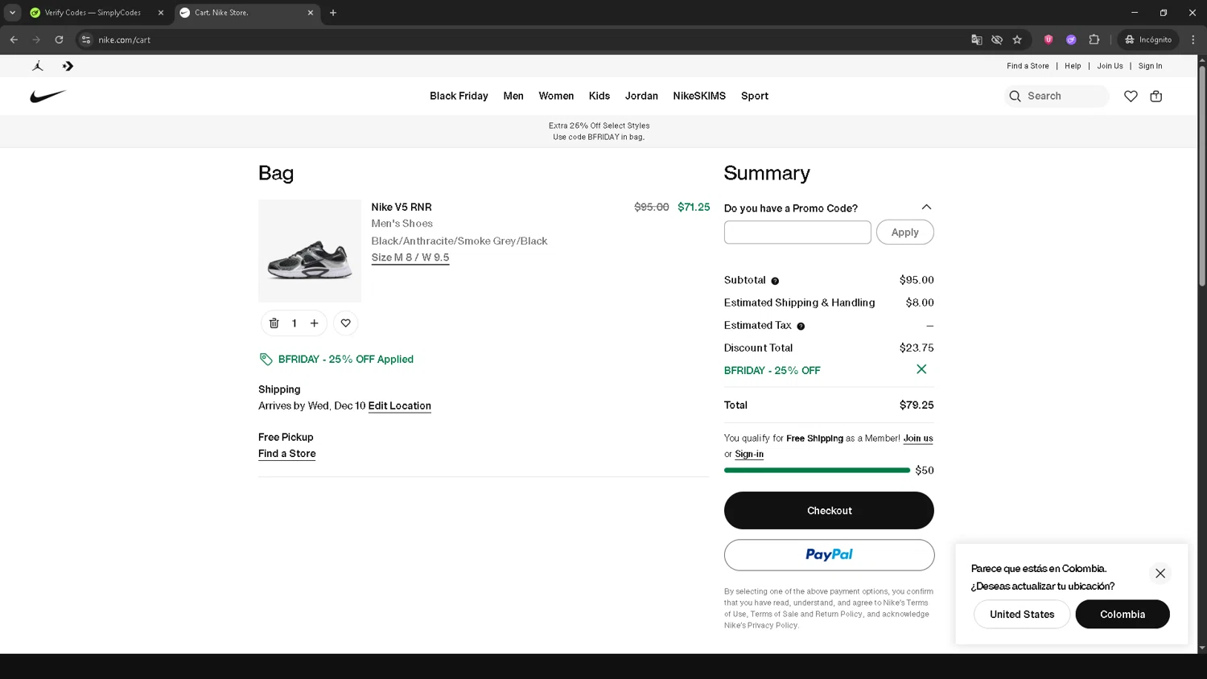Click Sign In top link

(x=1150, y=66)
